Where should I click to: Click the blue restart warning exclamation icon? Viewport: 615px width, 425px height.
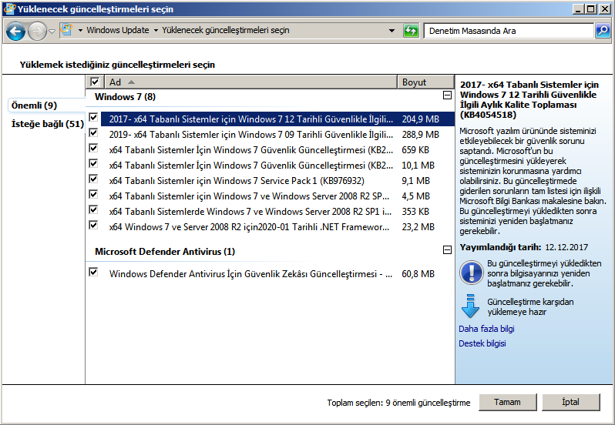click(x=471, y=273)
